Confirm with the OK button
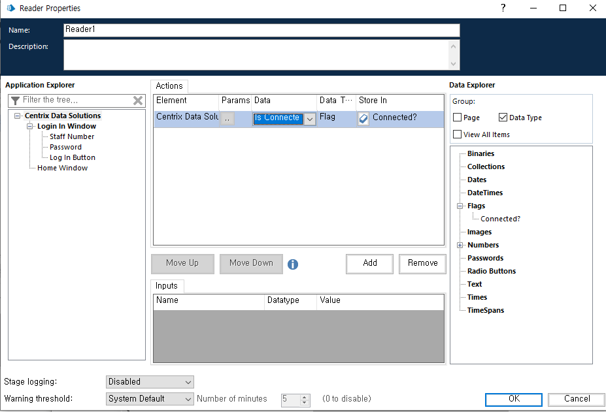606x412 pixels. (x=514, y=399)
